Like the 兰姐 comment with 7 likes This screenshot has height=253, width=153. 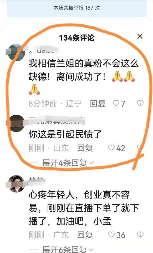pyautogui.click(x=116, y=103)
